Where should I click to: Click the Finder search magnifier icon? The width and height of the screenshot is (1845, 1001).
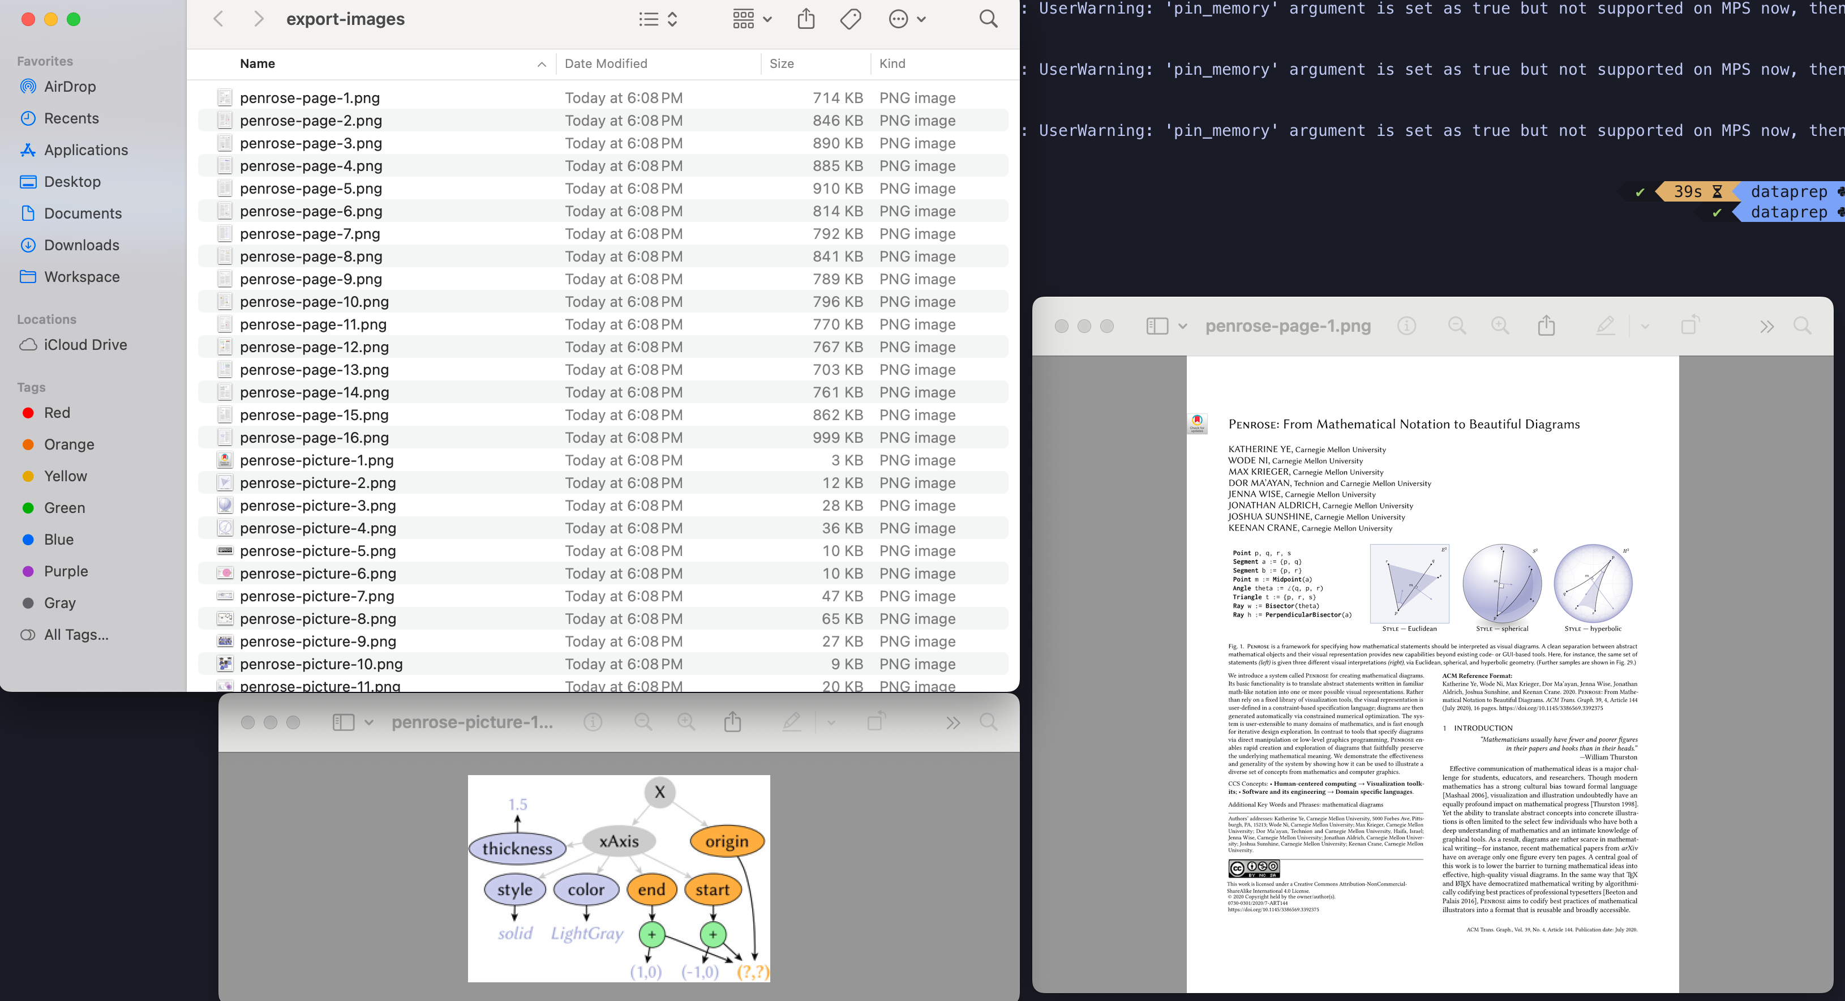[x=988, y=19]
